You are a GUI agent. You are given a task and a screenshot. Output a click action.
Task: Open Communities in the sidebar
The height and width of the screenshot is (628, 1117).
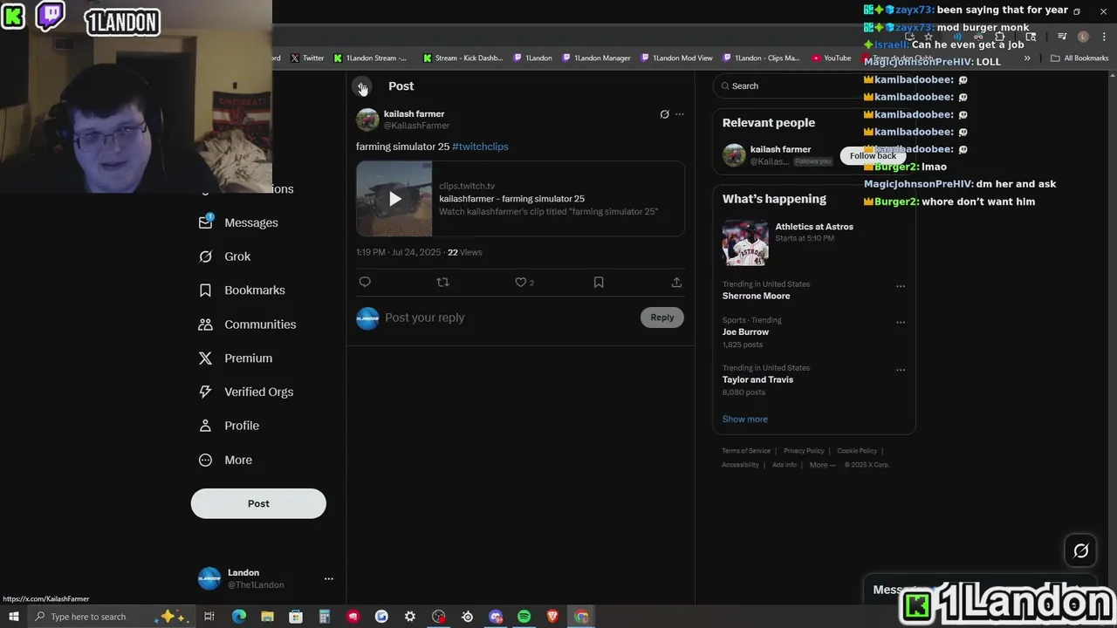[248, 324]
